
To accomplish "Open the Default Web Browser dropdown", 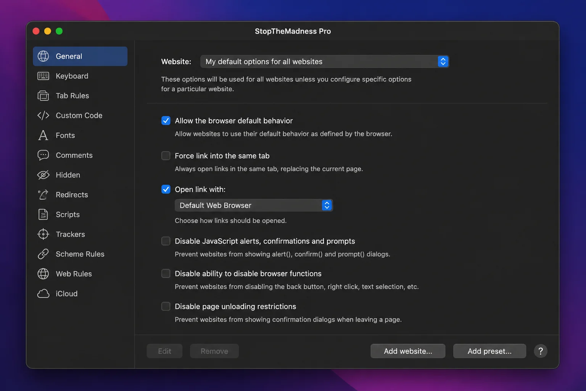I will (x=254, y=205).
